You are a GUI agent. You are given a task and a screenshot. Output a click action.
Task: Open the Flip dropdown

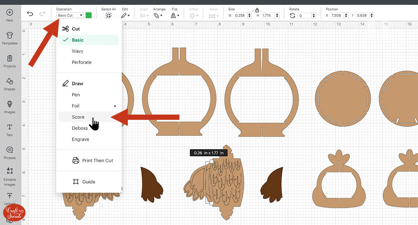coord(175,16)
